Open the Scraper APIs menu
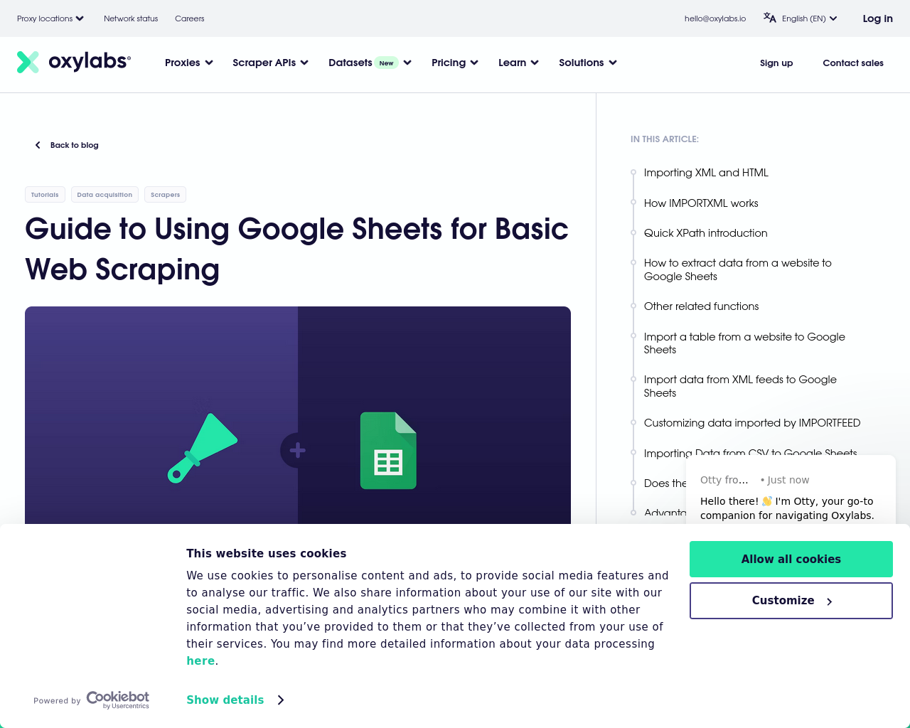 click(x=270, y=63)
